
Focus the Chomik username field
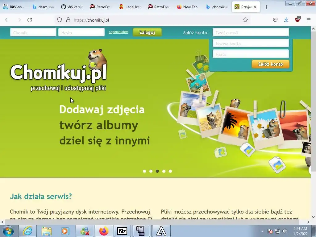(33, 32)
